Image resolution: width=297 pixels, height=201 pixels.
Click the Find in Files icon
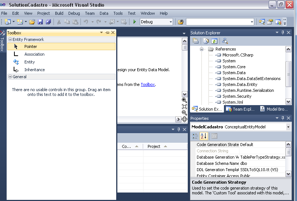point(180,22)
